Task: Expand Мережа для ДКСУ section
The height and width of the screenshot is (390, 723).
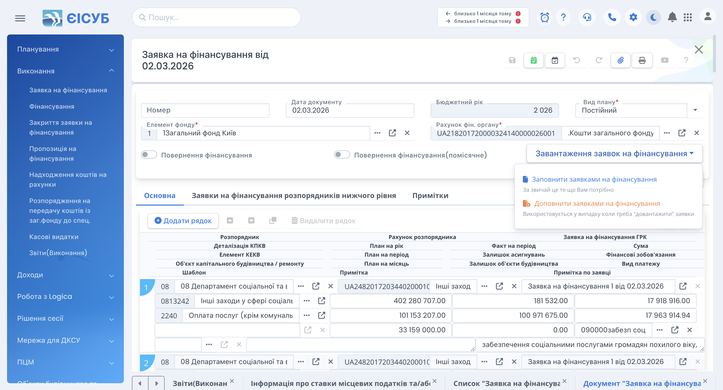Action: 65,341
